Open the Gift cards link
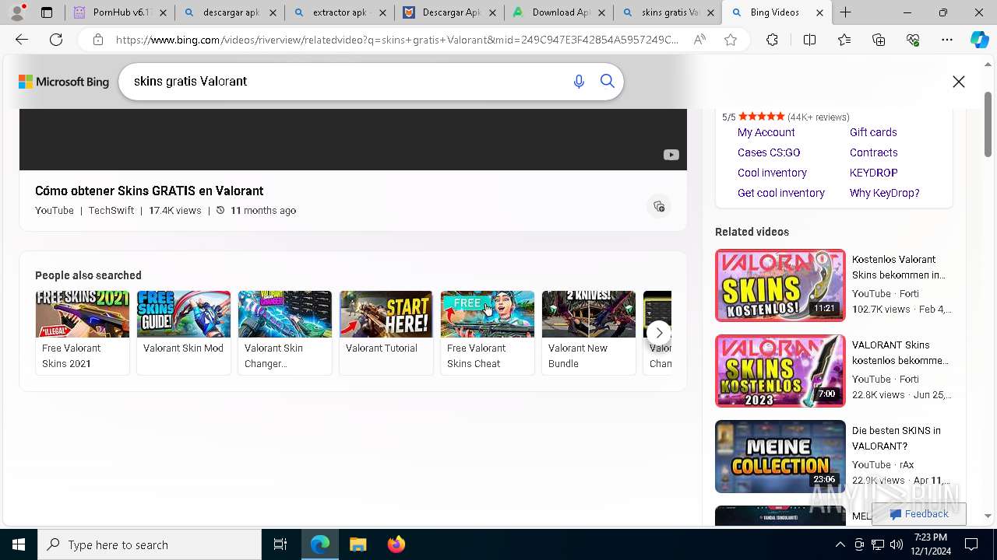Image resolution: width=997 pixels, height=560 pixels. (873, 132)
